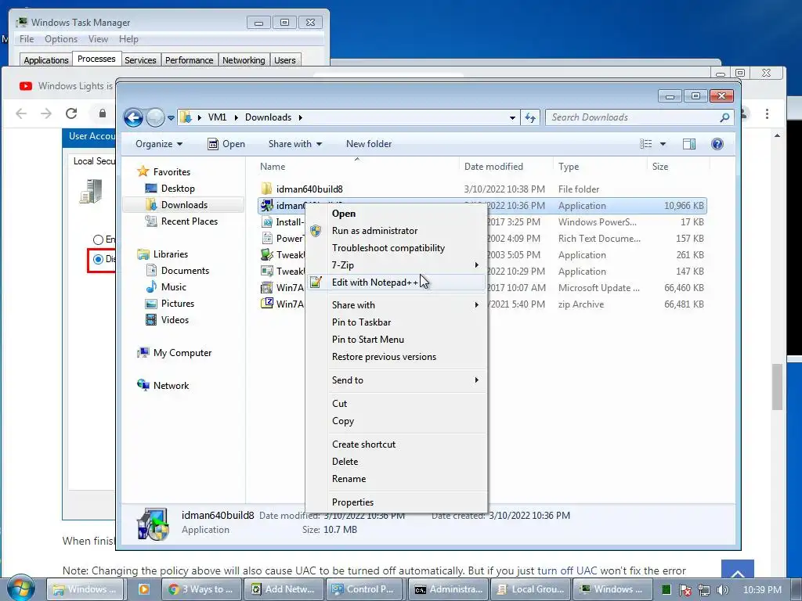This screenshot has width=802, height=601.
Task: Click Network in navigation pane
Action: 171,385
